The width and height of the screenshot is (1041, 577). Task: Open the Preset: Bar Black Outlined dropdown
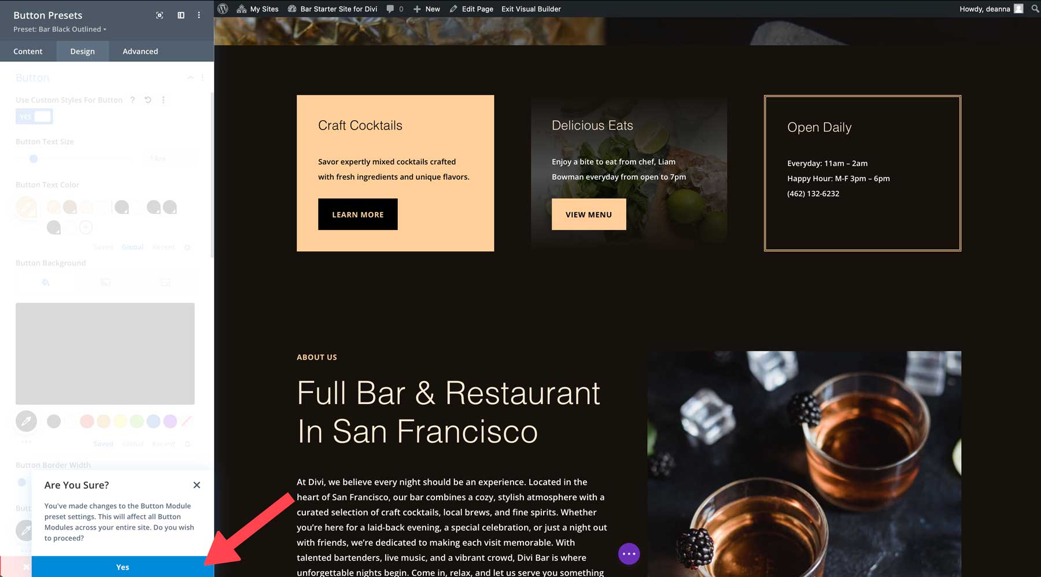click(58, 29)
